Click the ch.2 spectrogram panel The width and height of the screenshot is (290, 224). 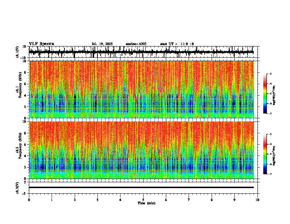click(x=141, y=150)
